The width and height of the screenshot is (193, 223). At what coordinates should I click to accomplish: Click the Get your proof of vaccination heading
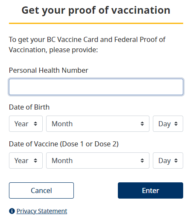[x=96, y=10]
